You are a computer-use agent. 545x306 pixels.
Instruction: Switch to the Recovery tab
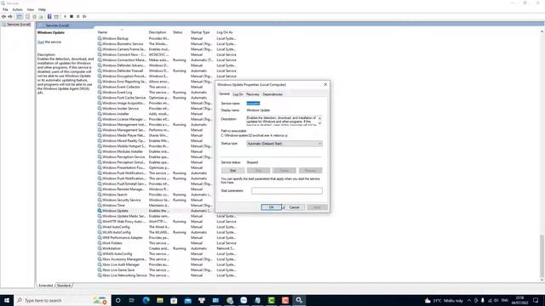(x=252, y=94)
